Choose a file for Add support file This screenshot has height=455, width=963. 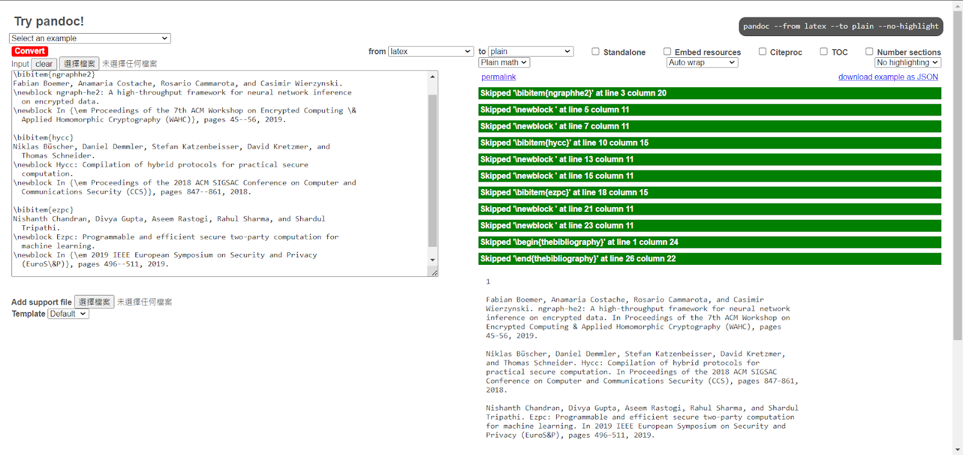tap(94, 302)
